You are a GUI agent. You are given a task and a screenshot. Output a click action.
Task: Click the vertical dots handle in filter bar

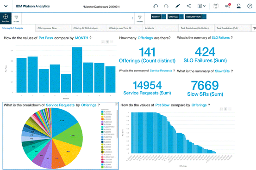pos(132,18)
